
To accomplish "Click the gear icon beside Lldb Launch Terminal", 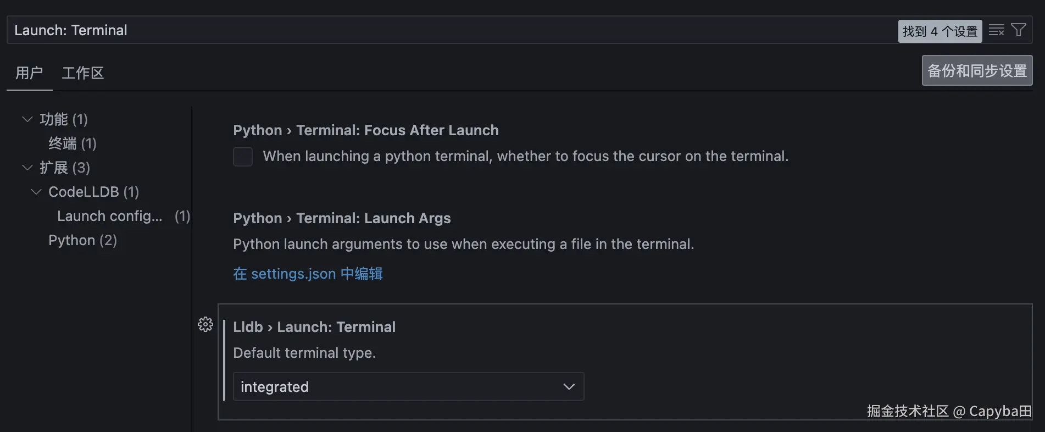I will [205, 324].
